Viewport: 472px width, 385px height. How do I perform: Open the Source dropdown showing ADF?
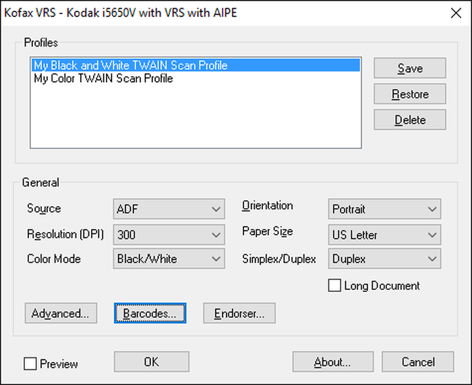coord(169,209)
